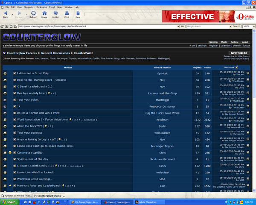The image size is (256, 205).
Task: Print the current page
Action: (x=67, y=15)
